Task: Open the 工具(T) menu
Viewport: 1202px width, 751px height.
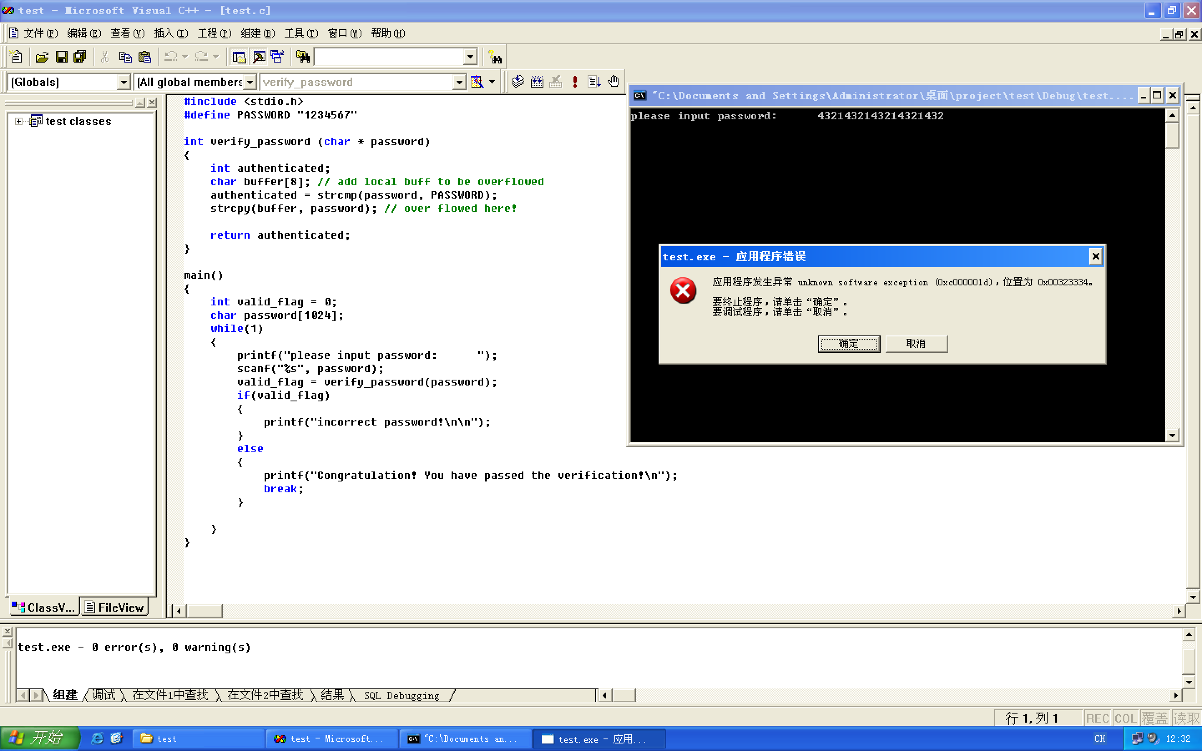Action: tap(301, 33)
